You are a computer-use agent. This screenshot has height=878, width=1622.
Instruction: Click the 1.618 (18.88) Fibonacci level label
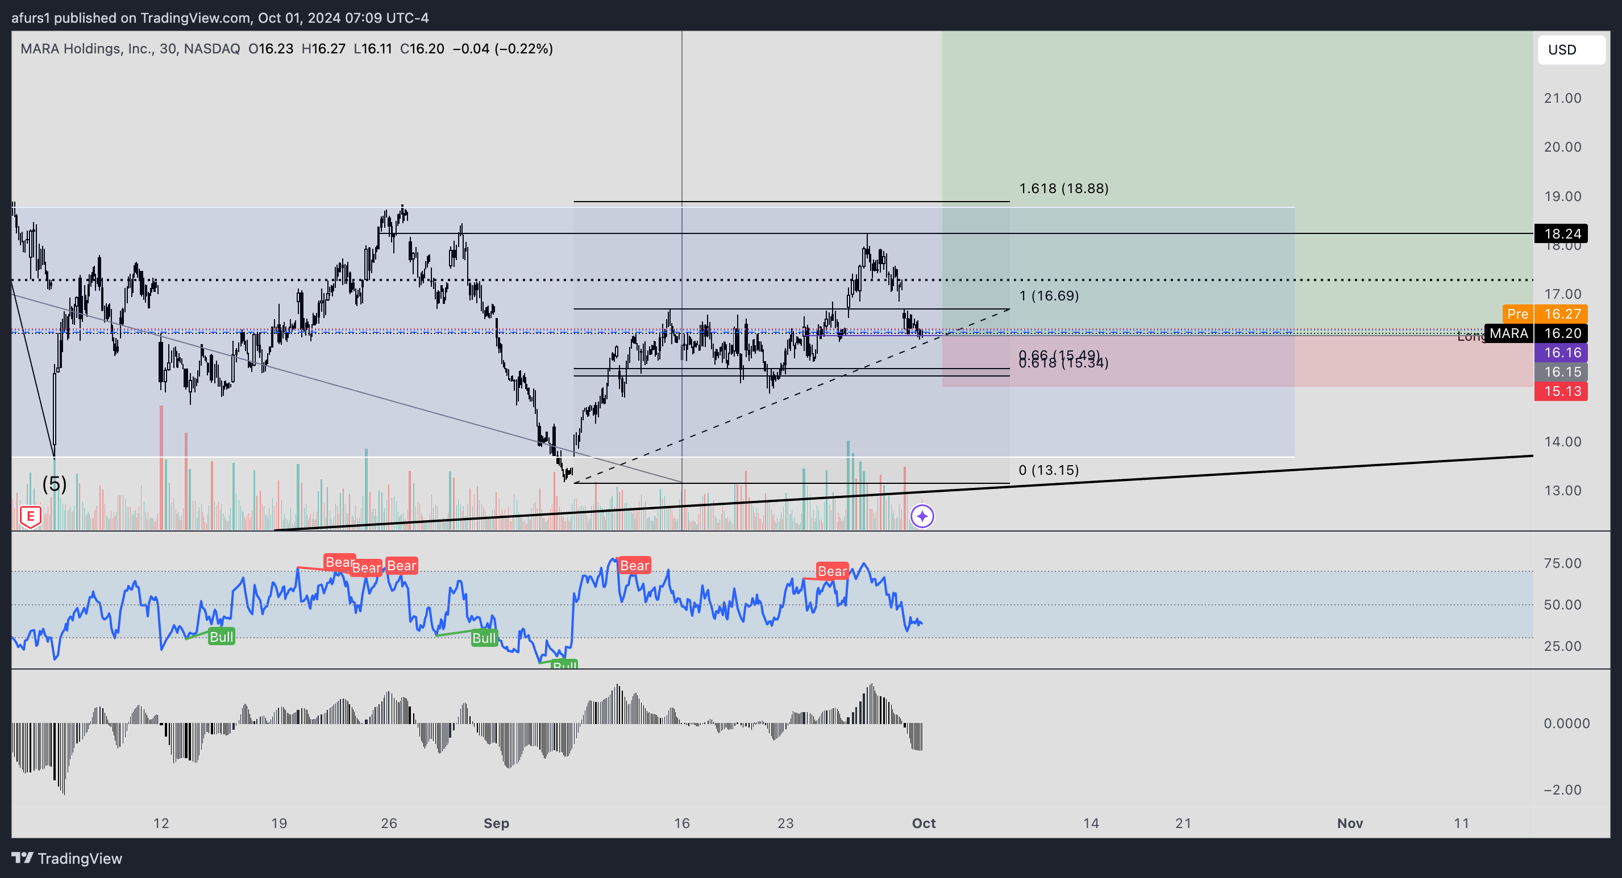coord(1063,188)
